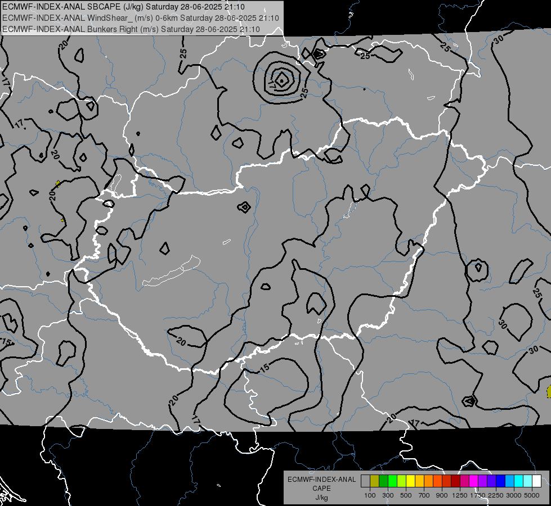Click the 500 legend value
Image resolution: width=551 pixels, height=506 pixels.
[406, 495]
